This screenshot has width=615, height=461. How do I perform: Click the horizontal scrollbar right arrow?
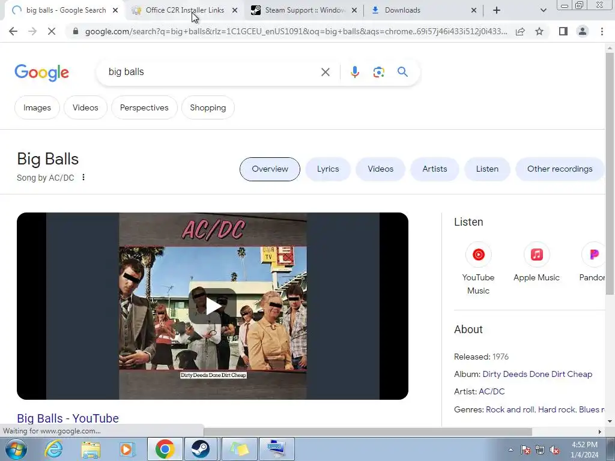(x=599, y=432)
